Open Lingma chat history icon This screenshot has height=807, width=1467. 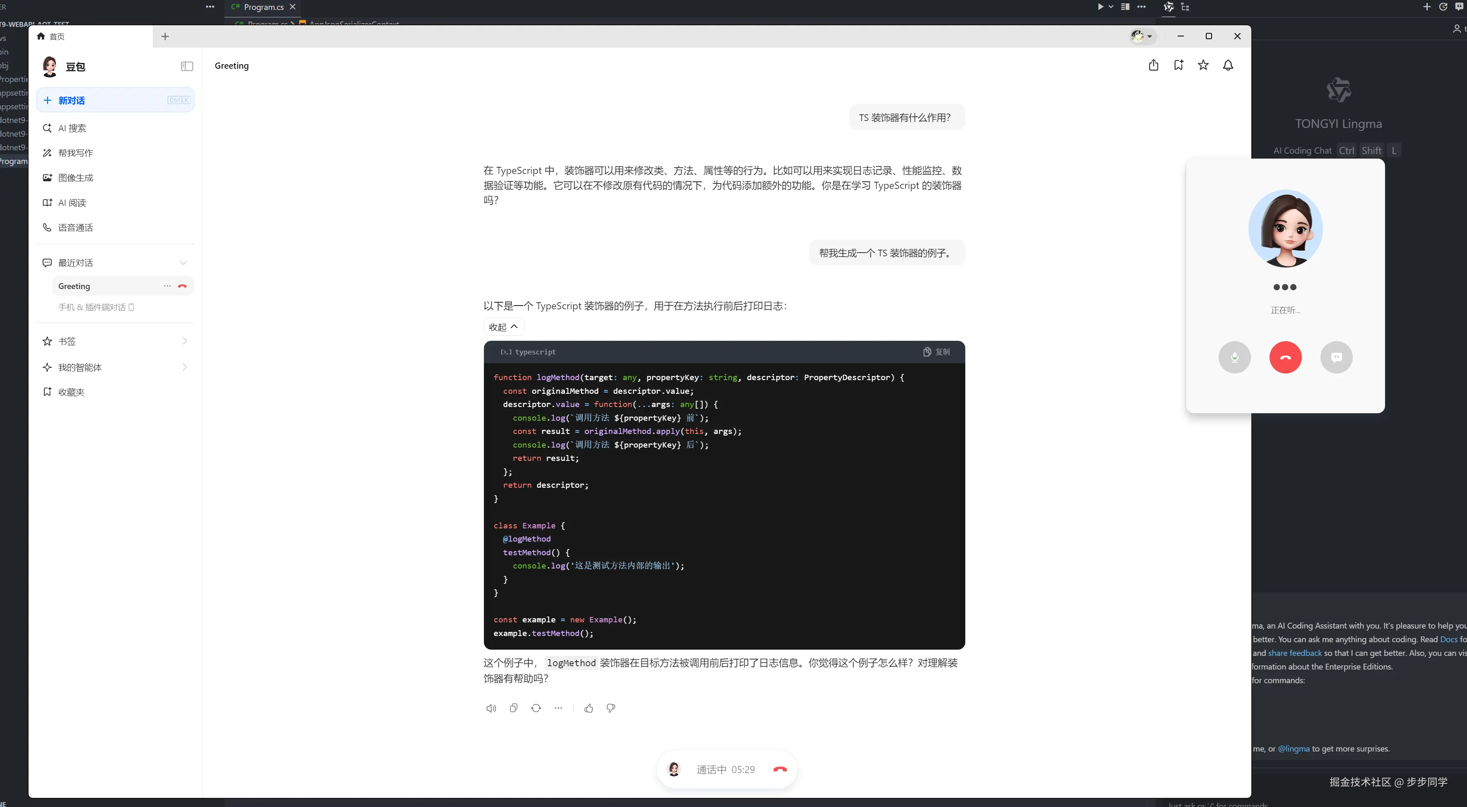click(1443, 7)
